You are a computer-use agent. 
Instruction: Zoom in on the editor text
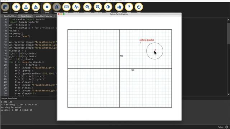pos(87,7)
